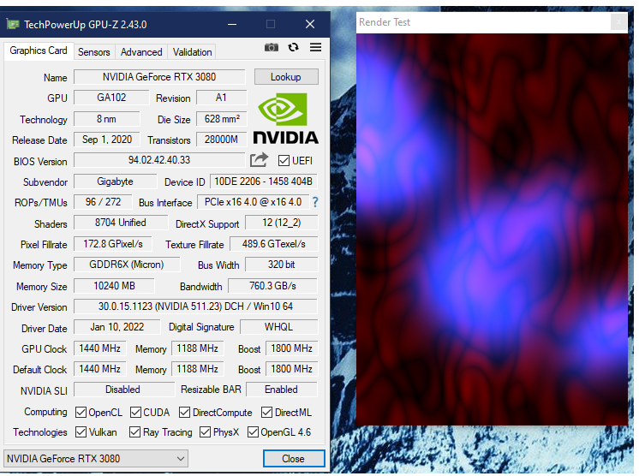Click the NVIDIA logo
Viewport: 639px width, 476px height.
coord(286,119)
